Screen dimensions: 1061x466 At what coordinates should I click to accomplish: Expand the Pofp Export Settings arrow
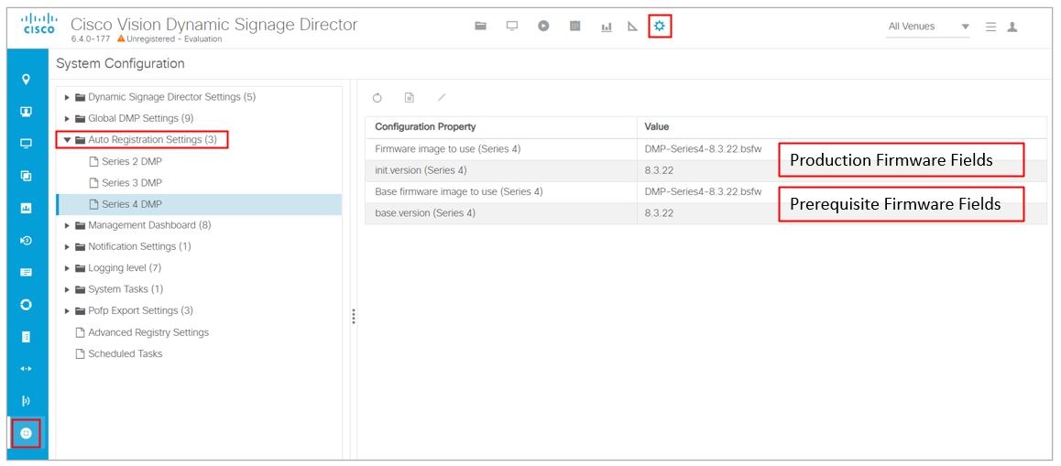[x=67, y=311]
